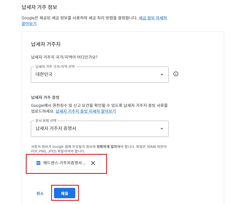Click the 납세자 거주지 증명서 document type value
The height and width of the screenshot is (204, 249).
pyautogui.click(x=56, y=129)
